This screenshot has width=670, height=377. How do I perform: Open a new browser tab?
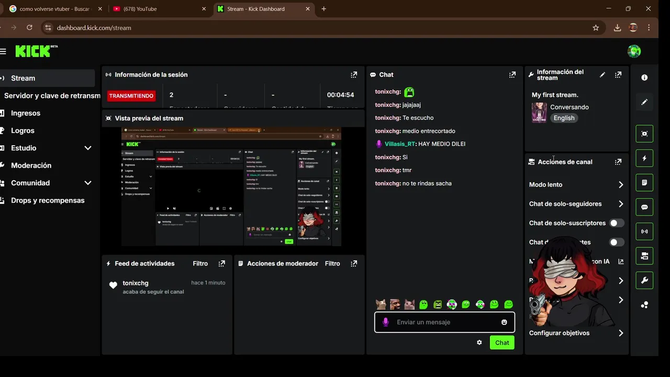[323, 9]
